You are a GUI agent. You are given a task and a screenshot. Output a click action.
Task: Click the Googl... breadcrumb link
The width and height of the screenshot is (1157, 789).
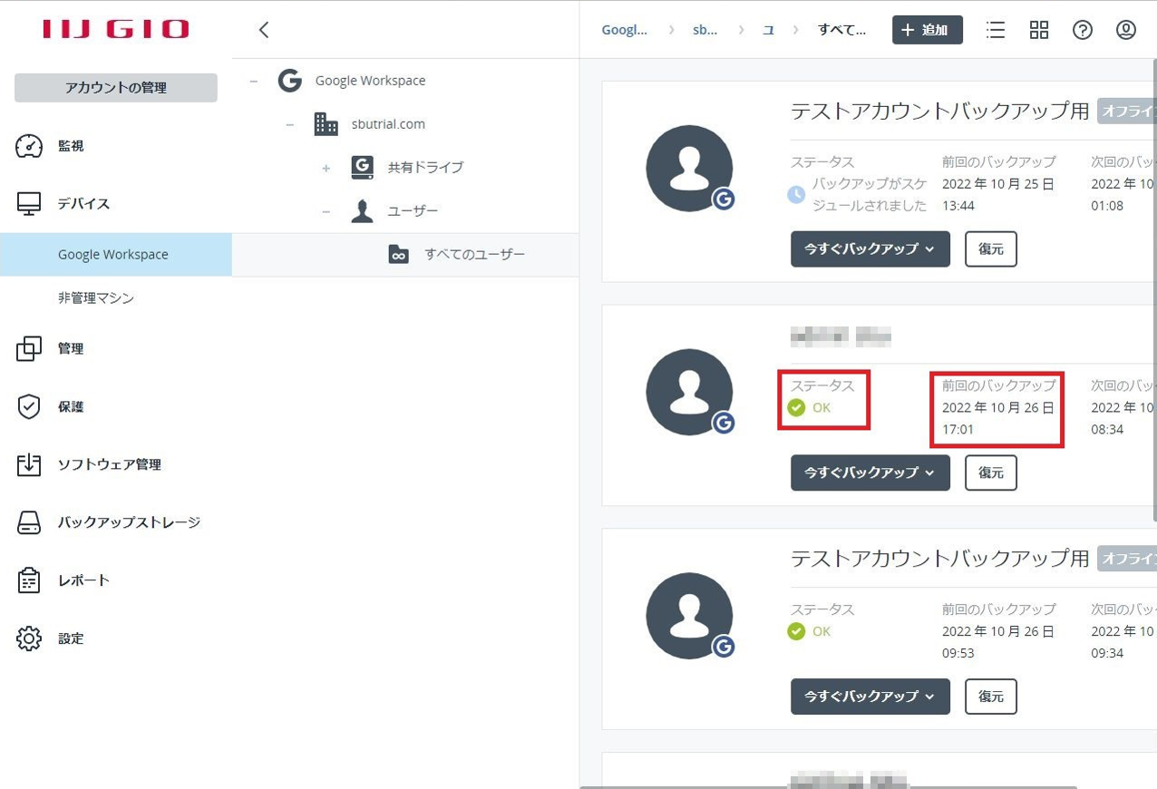click(x=625, y=30)
